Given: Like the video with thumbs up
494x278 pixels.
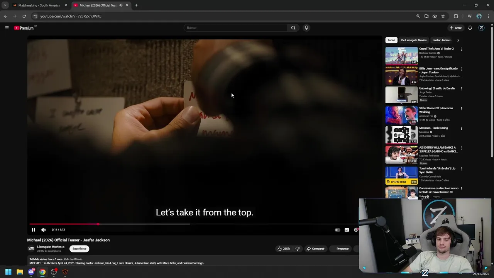Looking at the screenshot, I should click(284, 249).
